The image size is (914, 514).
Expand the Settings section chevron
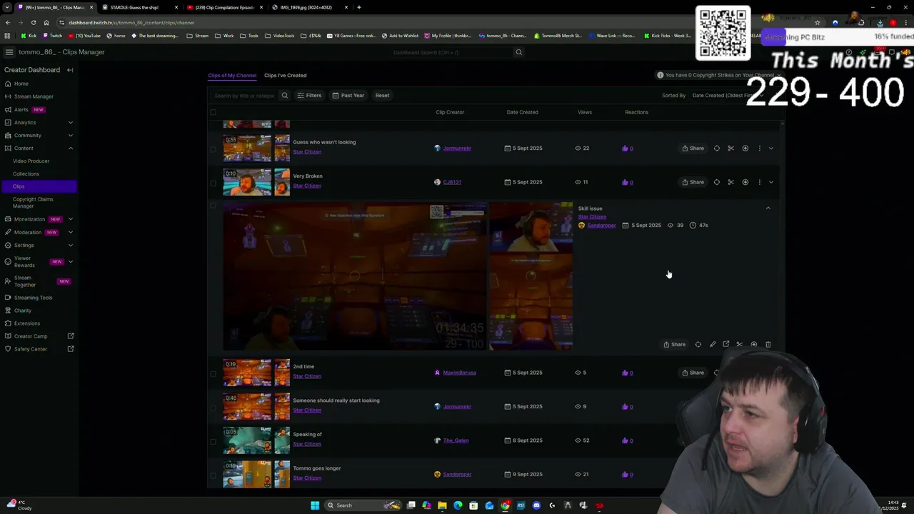tap(70, 245)
